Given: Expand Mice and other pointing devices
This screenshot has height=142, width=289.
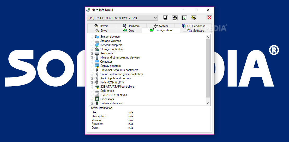Looking at the screenshot, I should click(x=92, y=57).
